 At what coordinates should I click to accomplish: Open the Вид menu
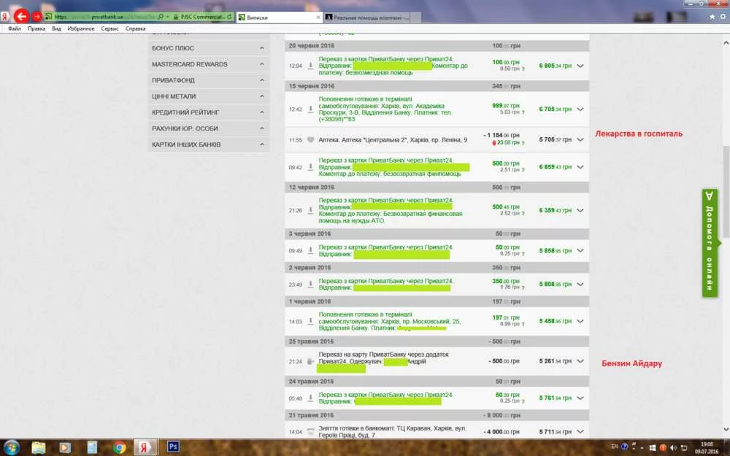tap(56, 29)
